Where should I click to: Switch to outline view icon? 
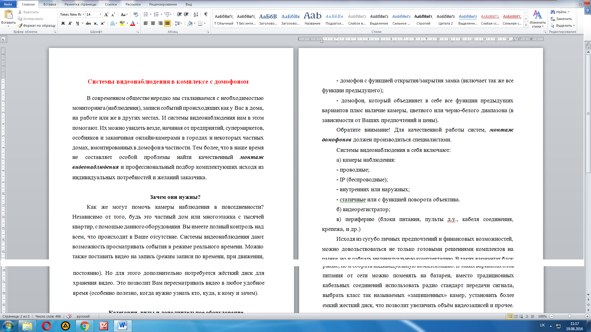(527, 316)
